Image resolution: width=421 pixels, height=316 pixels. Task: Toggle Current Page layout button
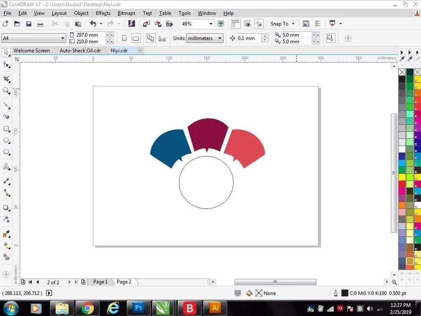click(162, 39)
